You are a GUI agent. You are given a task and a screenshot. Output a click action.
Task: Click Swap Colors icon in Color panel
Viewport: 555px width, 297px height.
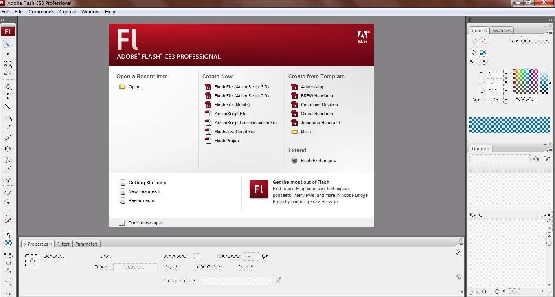point(485,63)
